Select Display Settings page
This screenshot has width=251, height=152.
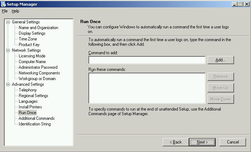pos(32,33)
